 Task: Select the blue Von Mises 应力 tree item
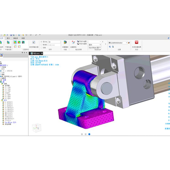coord(11,122)
